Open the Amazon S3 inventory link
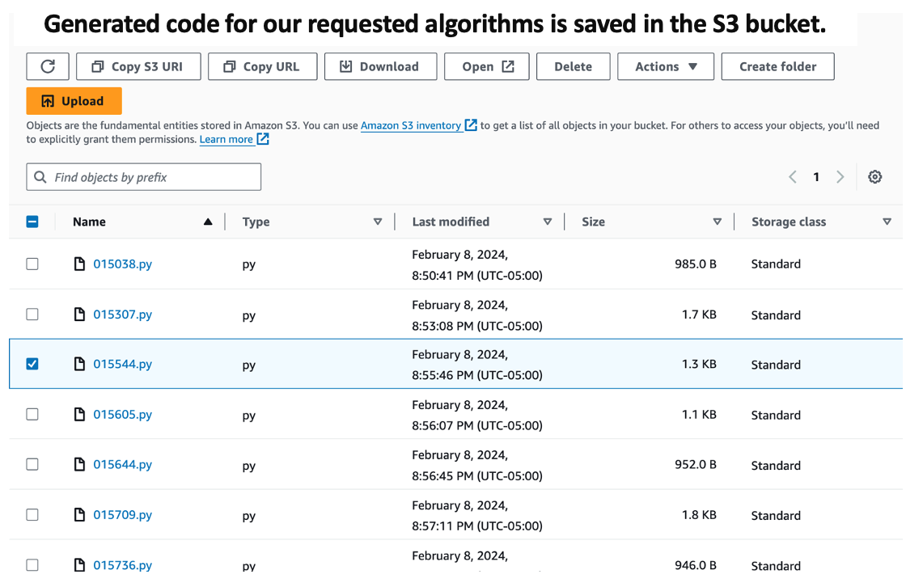The width and height of the screenshot is (906, 587). (x=411, y=125)
